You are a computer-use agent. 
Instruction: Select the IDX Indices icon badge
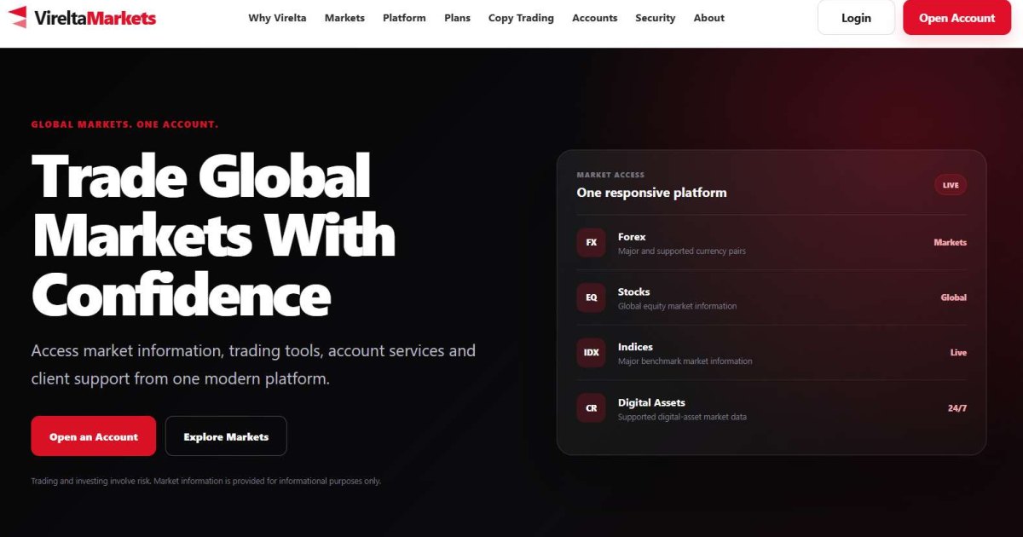pos(591,353)
